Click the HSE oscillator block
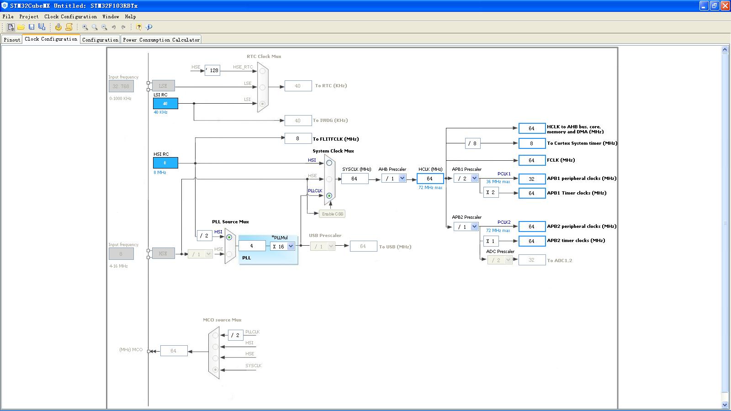The height and width of the screenshot is (411, 731). 163,253
